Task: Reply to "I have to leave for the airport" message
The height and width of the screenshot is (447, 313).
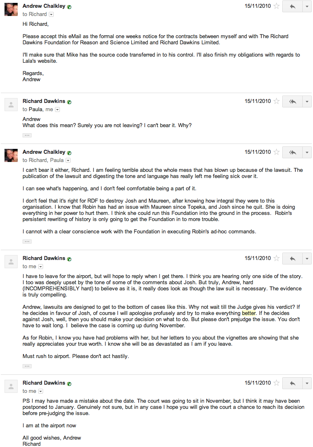Action: click(x=292, y=258)
